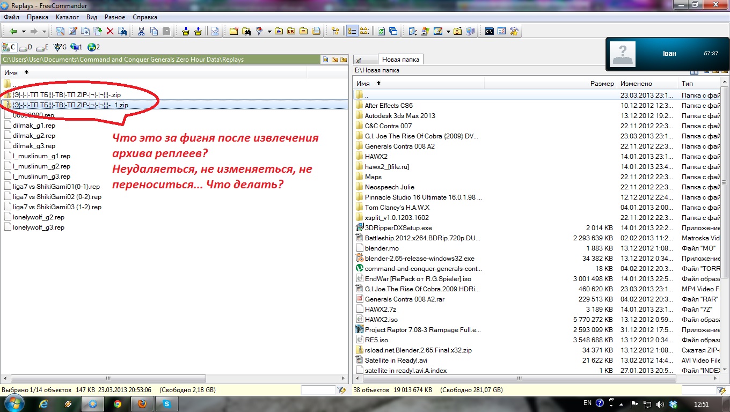Click left panel quick filter field

pyautogui.click(x=318, y=391)
